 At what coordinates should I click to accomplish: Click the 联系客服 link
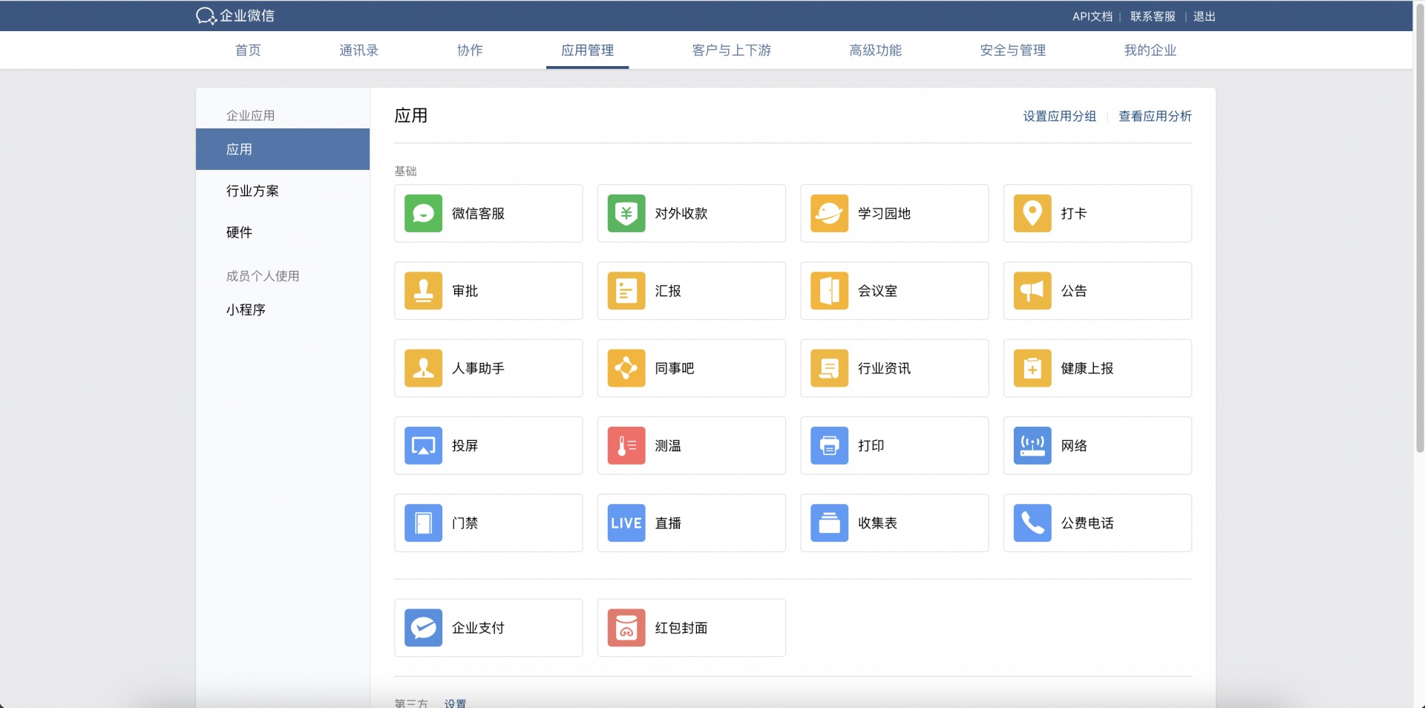tap(1153, 16)
